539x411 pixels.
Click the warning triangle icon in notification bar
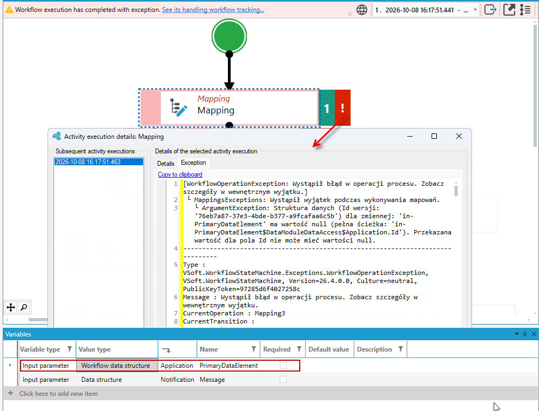pyautogui.click(x=9, y=10)
